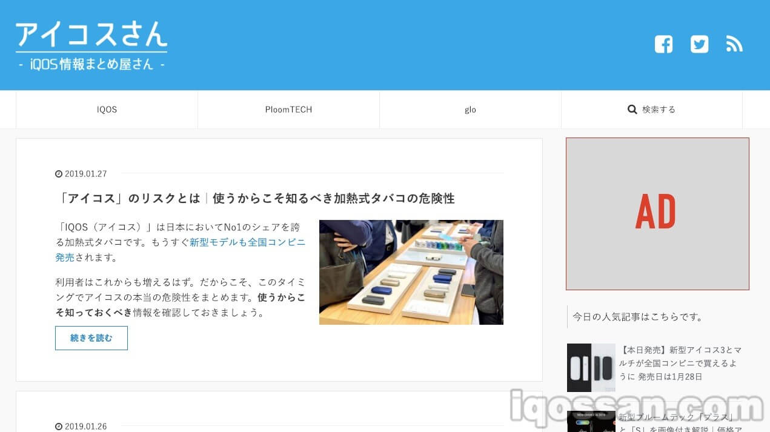Open the 検索する menu item
The image size is (770, 432).
652,110
